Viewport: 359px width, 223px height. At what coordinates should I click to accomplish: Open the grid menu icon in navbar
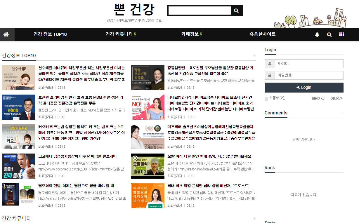pos(341,34)
